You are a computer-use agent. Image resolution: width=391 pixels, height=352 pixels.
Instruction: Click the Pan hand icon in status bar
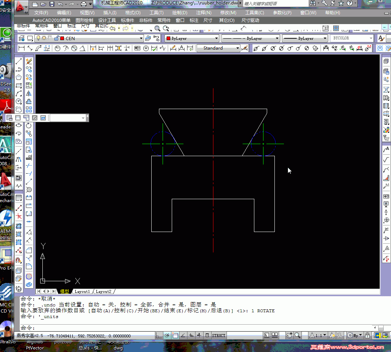click(x=289, y=335)
